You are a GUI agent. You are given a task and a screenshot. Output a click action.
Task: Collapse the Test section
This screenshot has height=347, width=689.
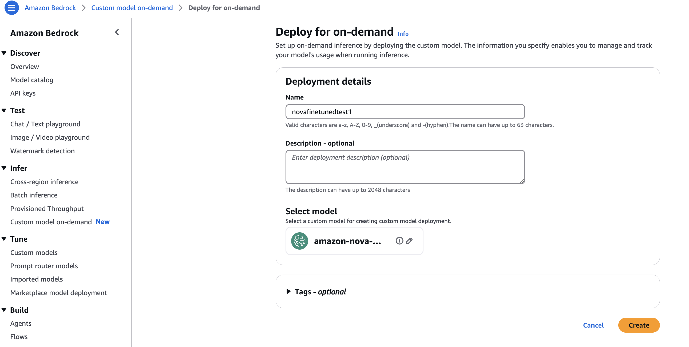4,110
